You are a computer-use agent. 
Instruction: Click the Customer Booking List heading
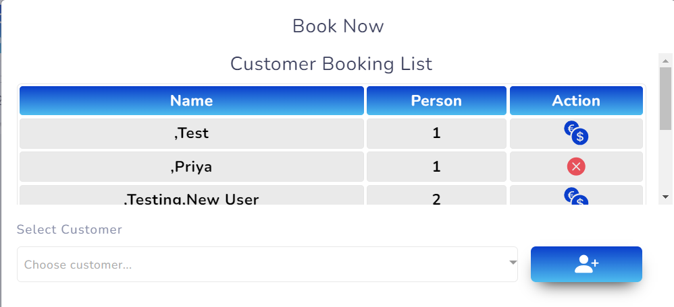click(331, 64)
